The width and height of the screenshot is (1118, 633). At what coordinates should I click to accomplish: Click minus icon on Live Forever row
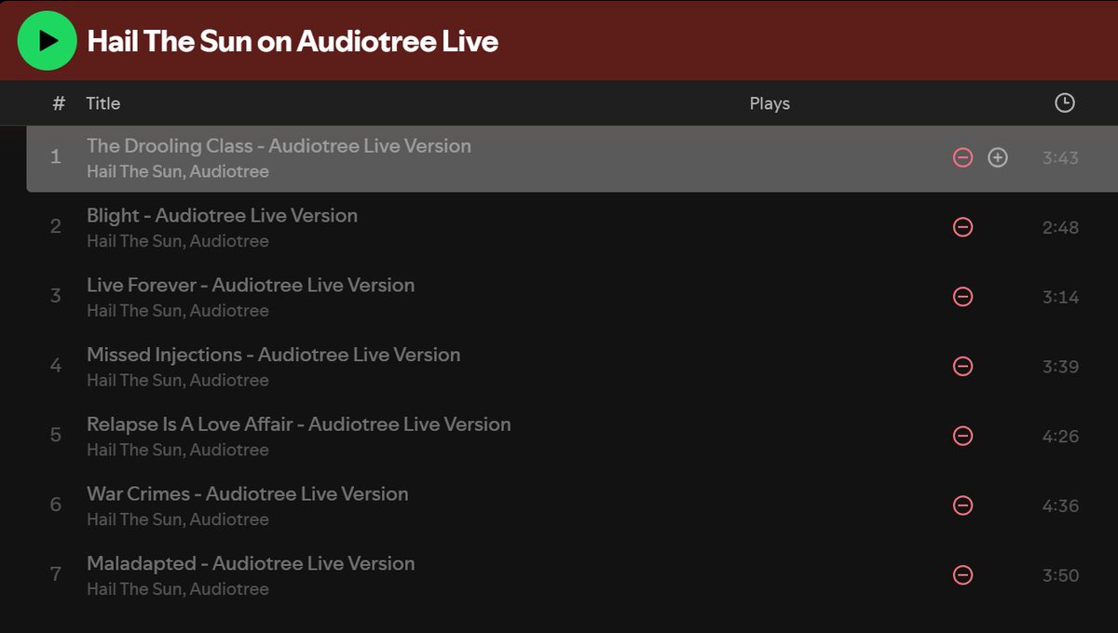pyautogui.click(x=963, y=297)
